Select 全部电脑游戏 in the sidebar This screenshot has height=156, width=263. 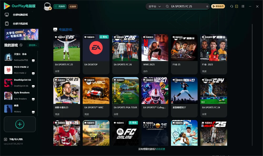click(x=20, y=15)
